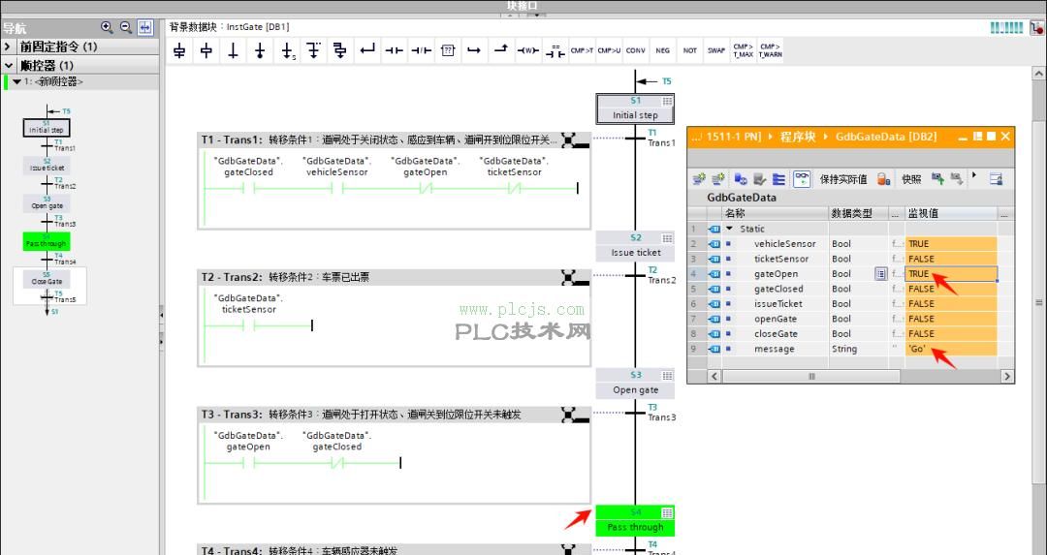This screenshot has width=1047, height=555.
Task: Open S1 Initial step actions grid icon
Action: pos(667,102)
